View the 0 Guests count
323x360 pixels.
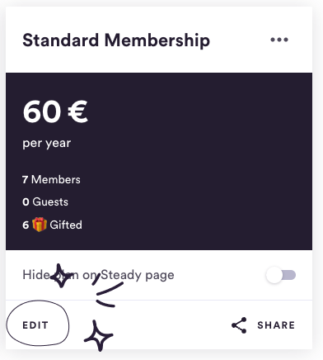45,201
